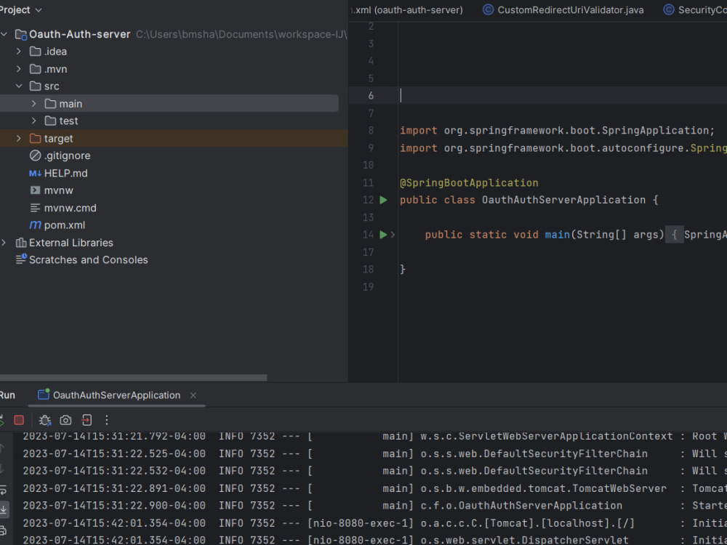Expand the .idea folder

tap(19, 52)
